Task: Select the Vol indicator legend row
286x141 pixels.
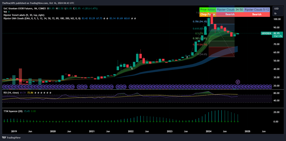Action: coord(6,12)
